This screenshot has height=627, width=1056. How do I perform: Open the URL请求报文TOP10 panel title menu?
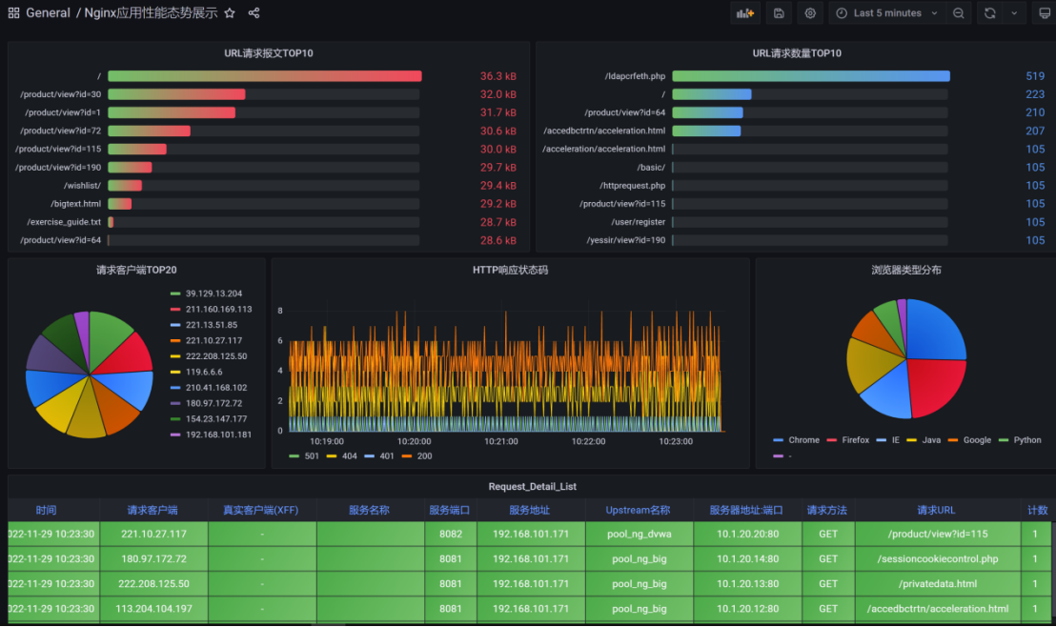[269, 53]
